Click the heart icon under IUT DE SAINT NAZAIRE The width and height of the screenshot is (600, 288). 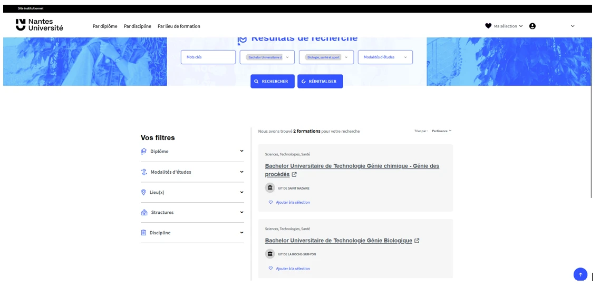[270, 202]
